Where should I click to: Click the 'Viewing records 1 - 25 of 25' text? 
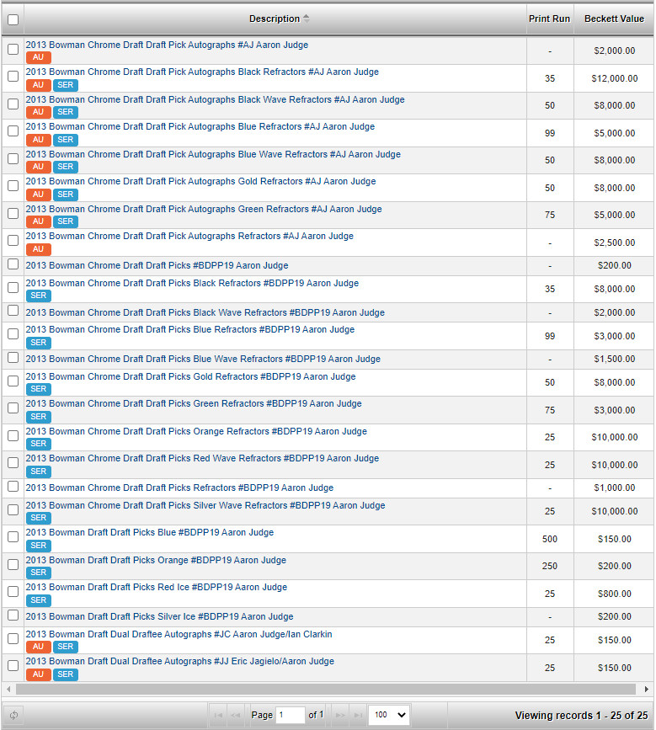click(581, 715)
